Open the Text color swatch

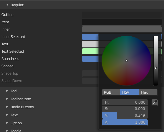pyautogui.click(x=90, y=44)
